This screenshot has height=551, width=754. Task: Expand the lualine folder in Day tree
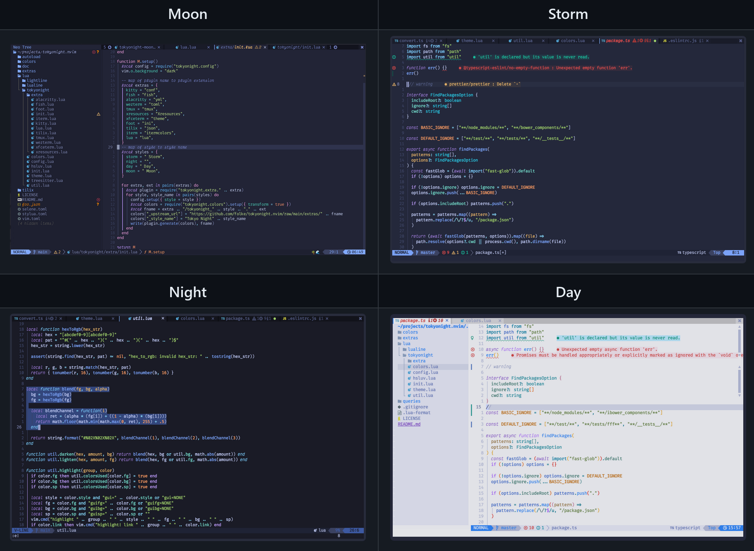click(x=414, y=350)
